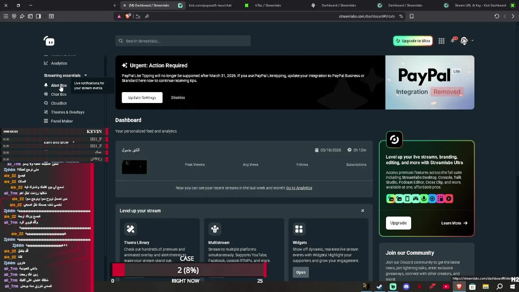
Task: Reload the page
Action: 497,16
